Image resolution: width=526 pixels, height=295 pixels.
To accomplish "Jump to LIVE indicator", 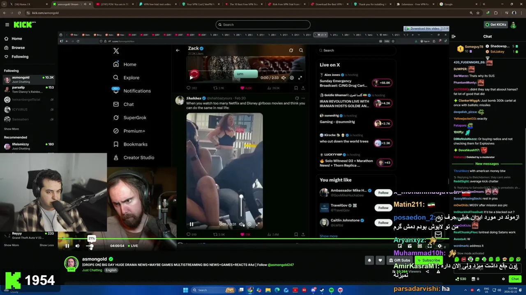I will pyautogui.click(x=133, y=246).
